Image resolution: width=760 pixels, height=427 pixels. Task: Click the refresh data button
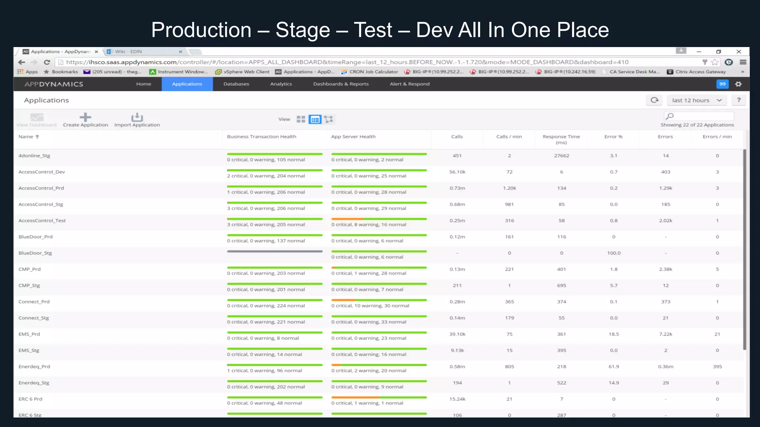tap(655, 100)
